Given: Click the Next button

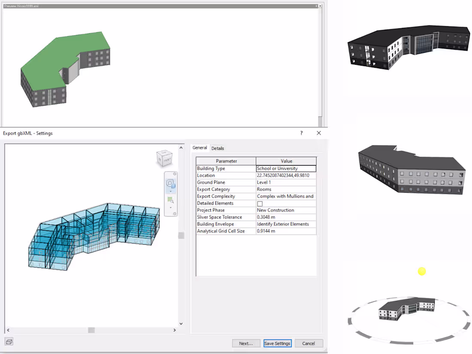Looking at the screenshot, I should click(x=246, y=343).
